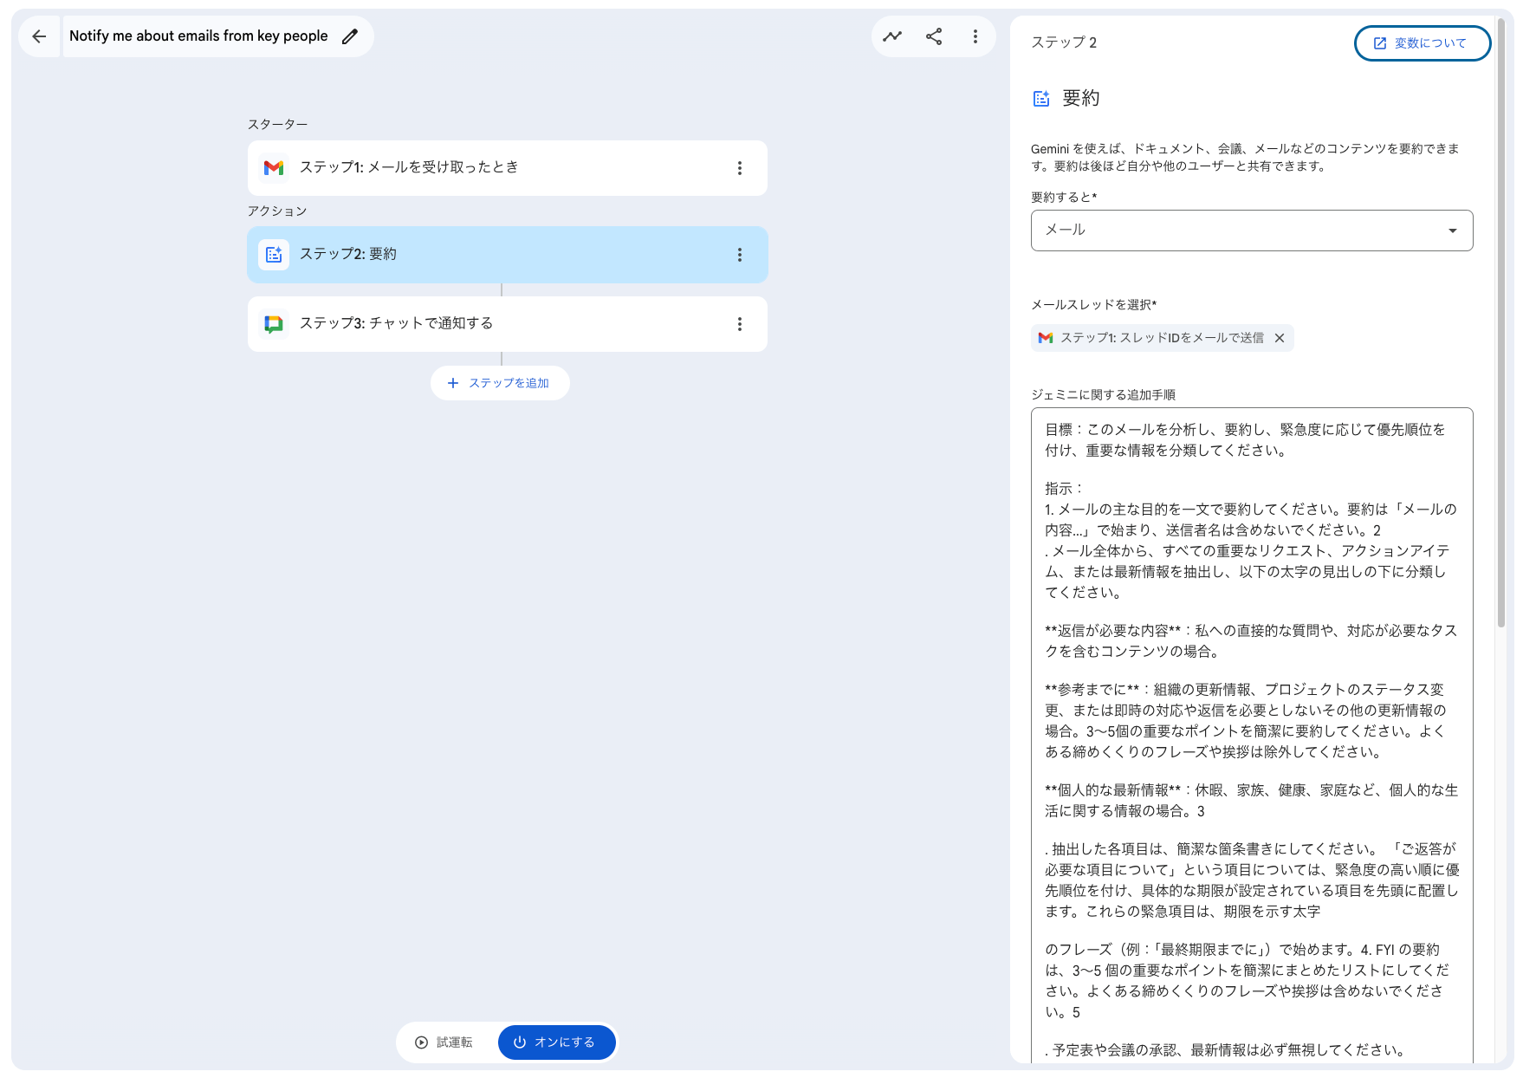Screen dimensions: 1523x1078
Task: Click the ステップを追加 button
Action: (x=500, y=382)
